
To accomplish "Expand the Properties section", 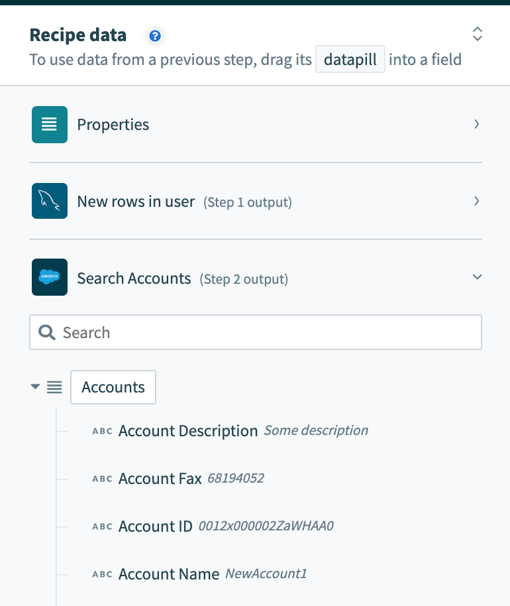I will point(476,124).
